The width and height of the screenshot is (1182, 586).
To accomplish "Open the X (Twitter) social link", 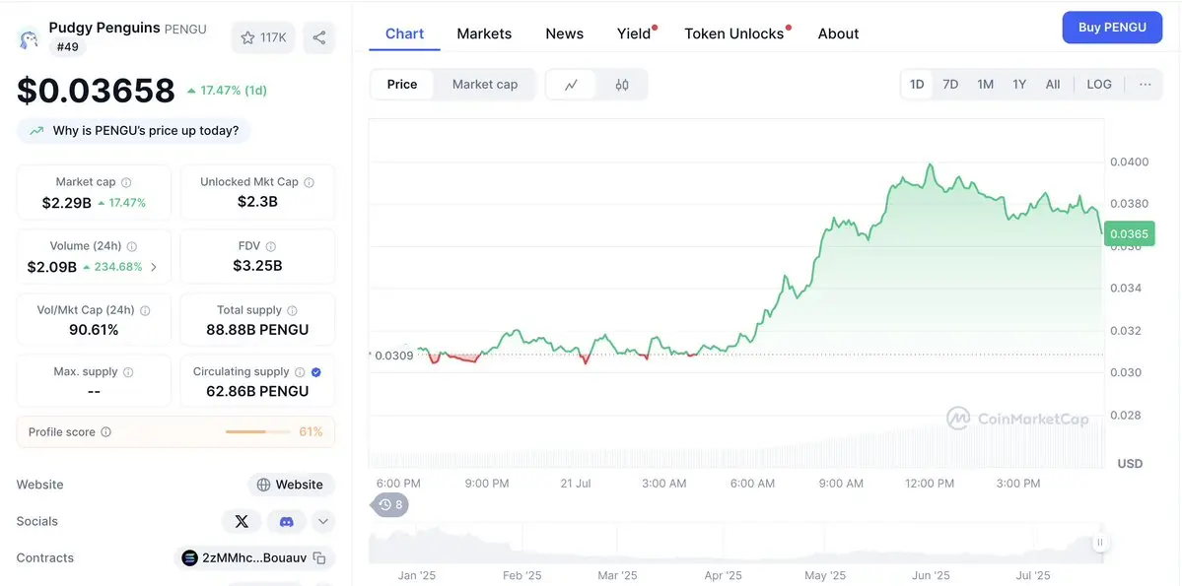I will click(242, 521).
